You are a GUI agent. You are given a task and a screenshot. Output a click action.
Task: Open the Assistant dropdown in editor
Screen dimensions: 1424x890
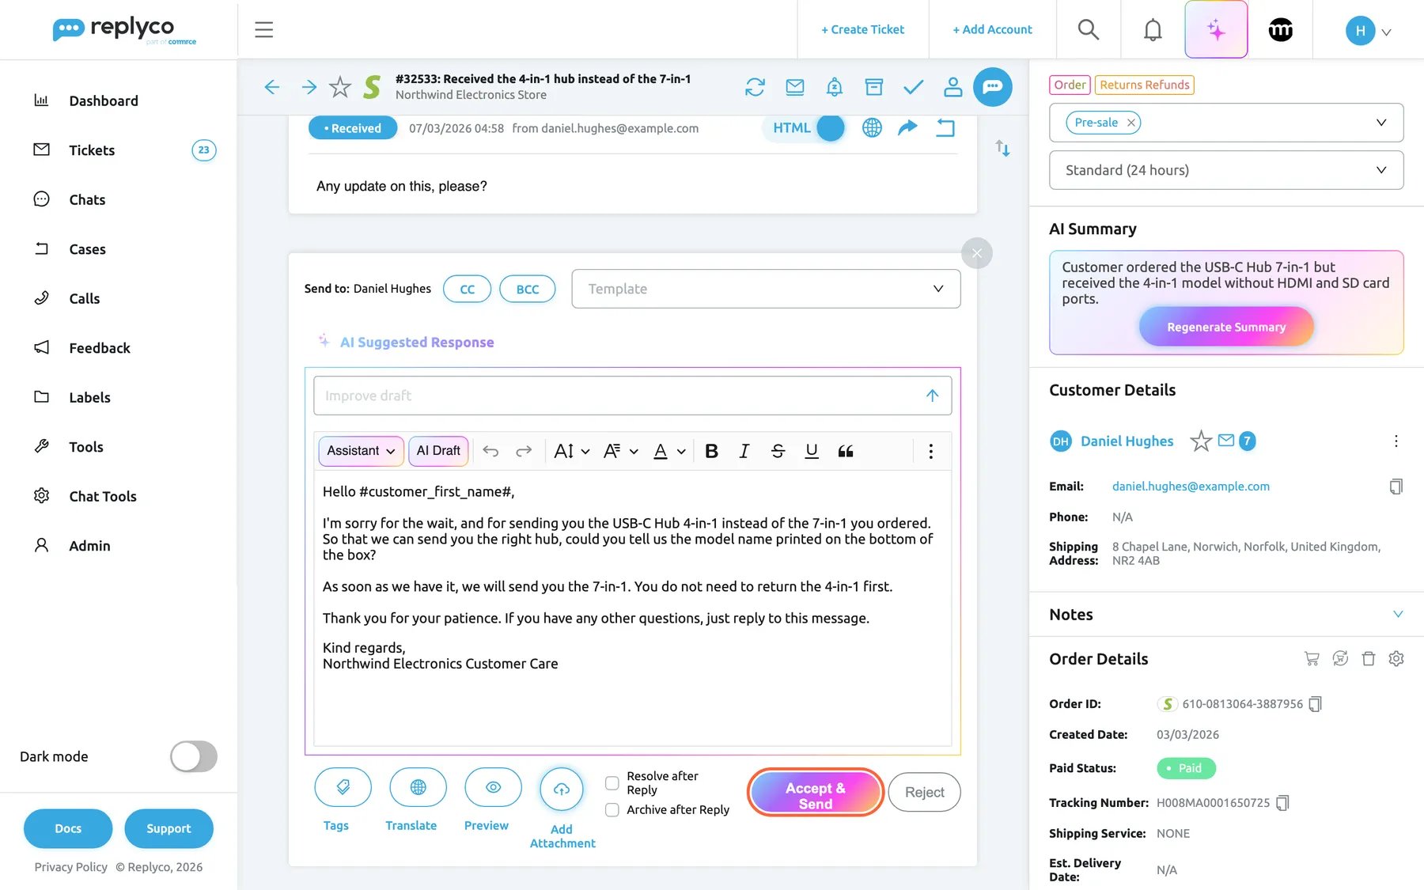click(x=361, y=451)
